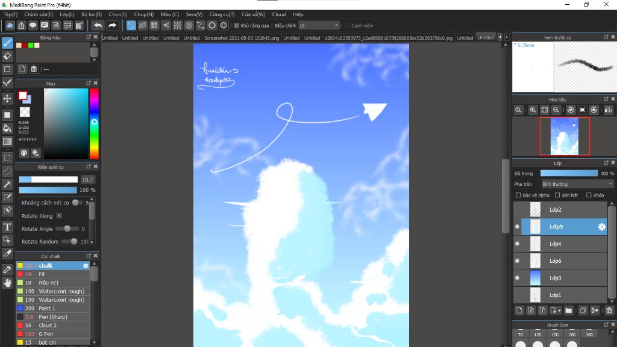
Task: Select the Pen (Sharp) brush
Action: click(53, 317)
